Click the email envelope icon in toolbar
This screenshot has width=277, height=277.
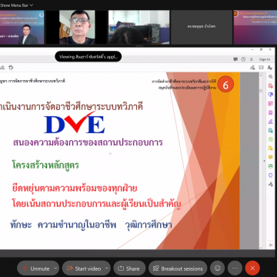click(x=261, y=68)
